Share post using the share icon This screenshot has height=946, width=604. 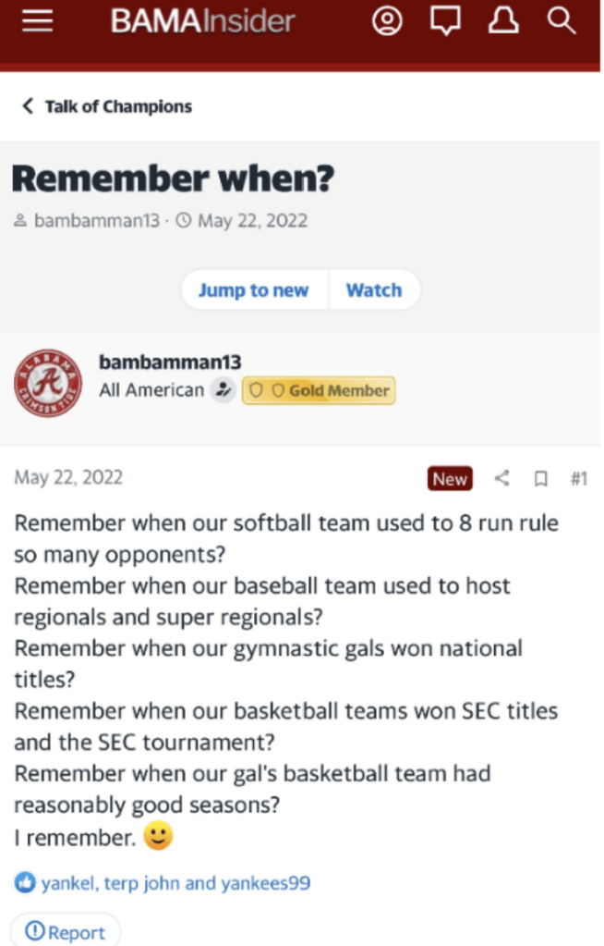click(502, 478)
